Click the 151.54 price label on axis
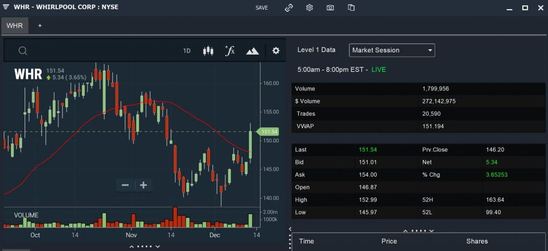The width and height of the screenshot is (548, 251). (268, 132)
